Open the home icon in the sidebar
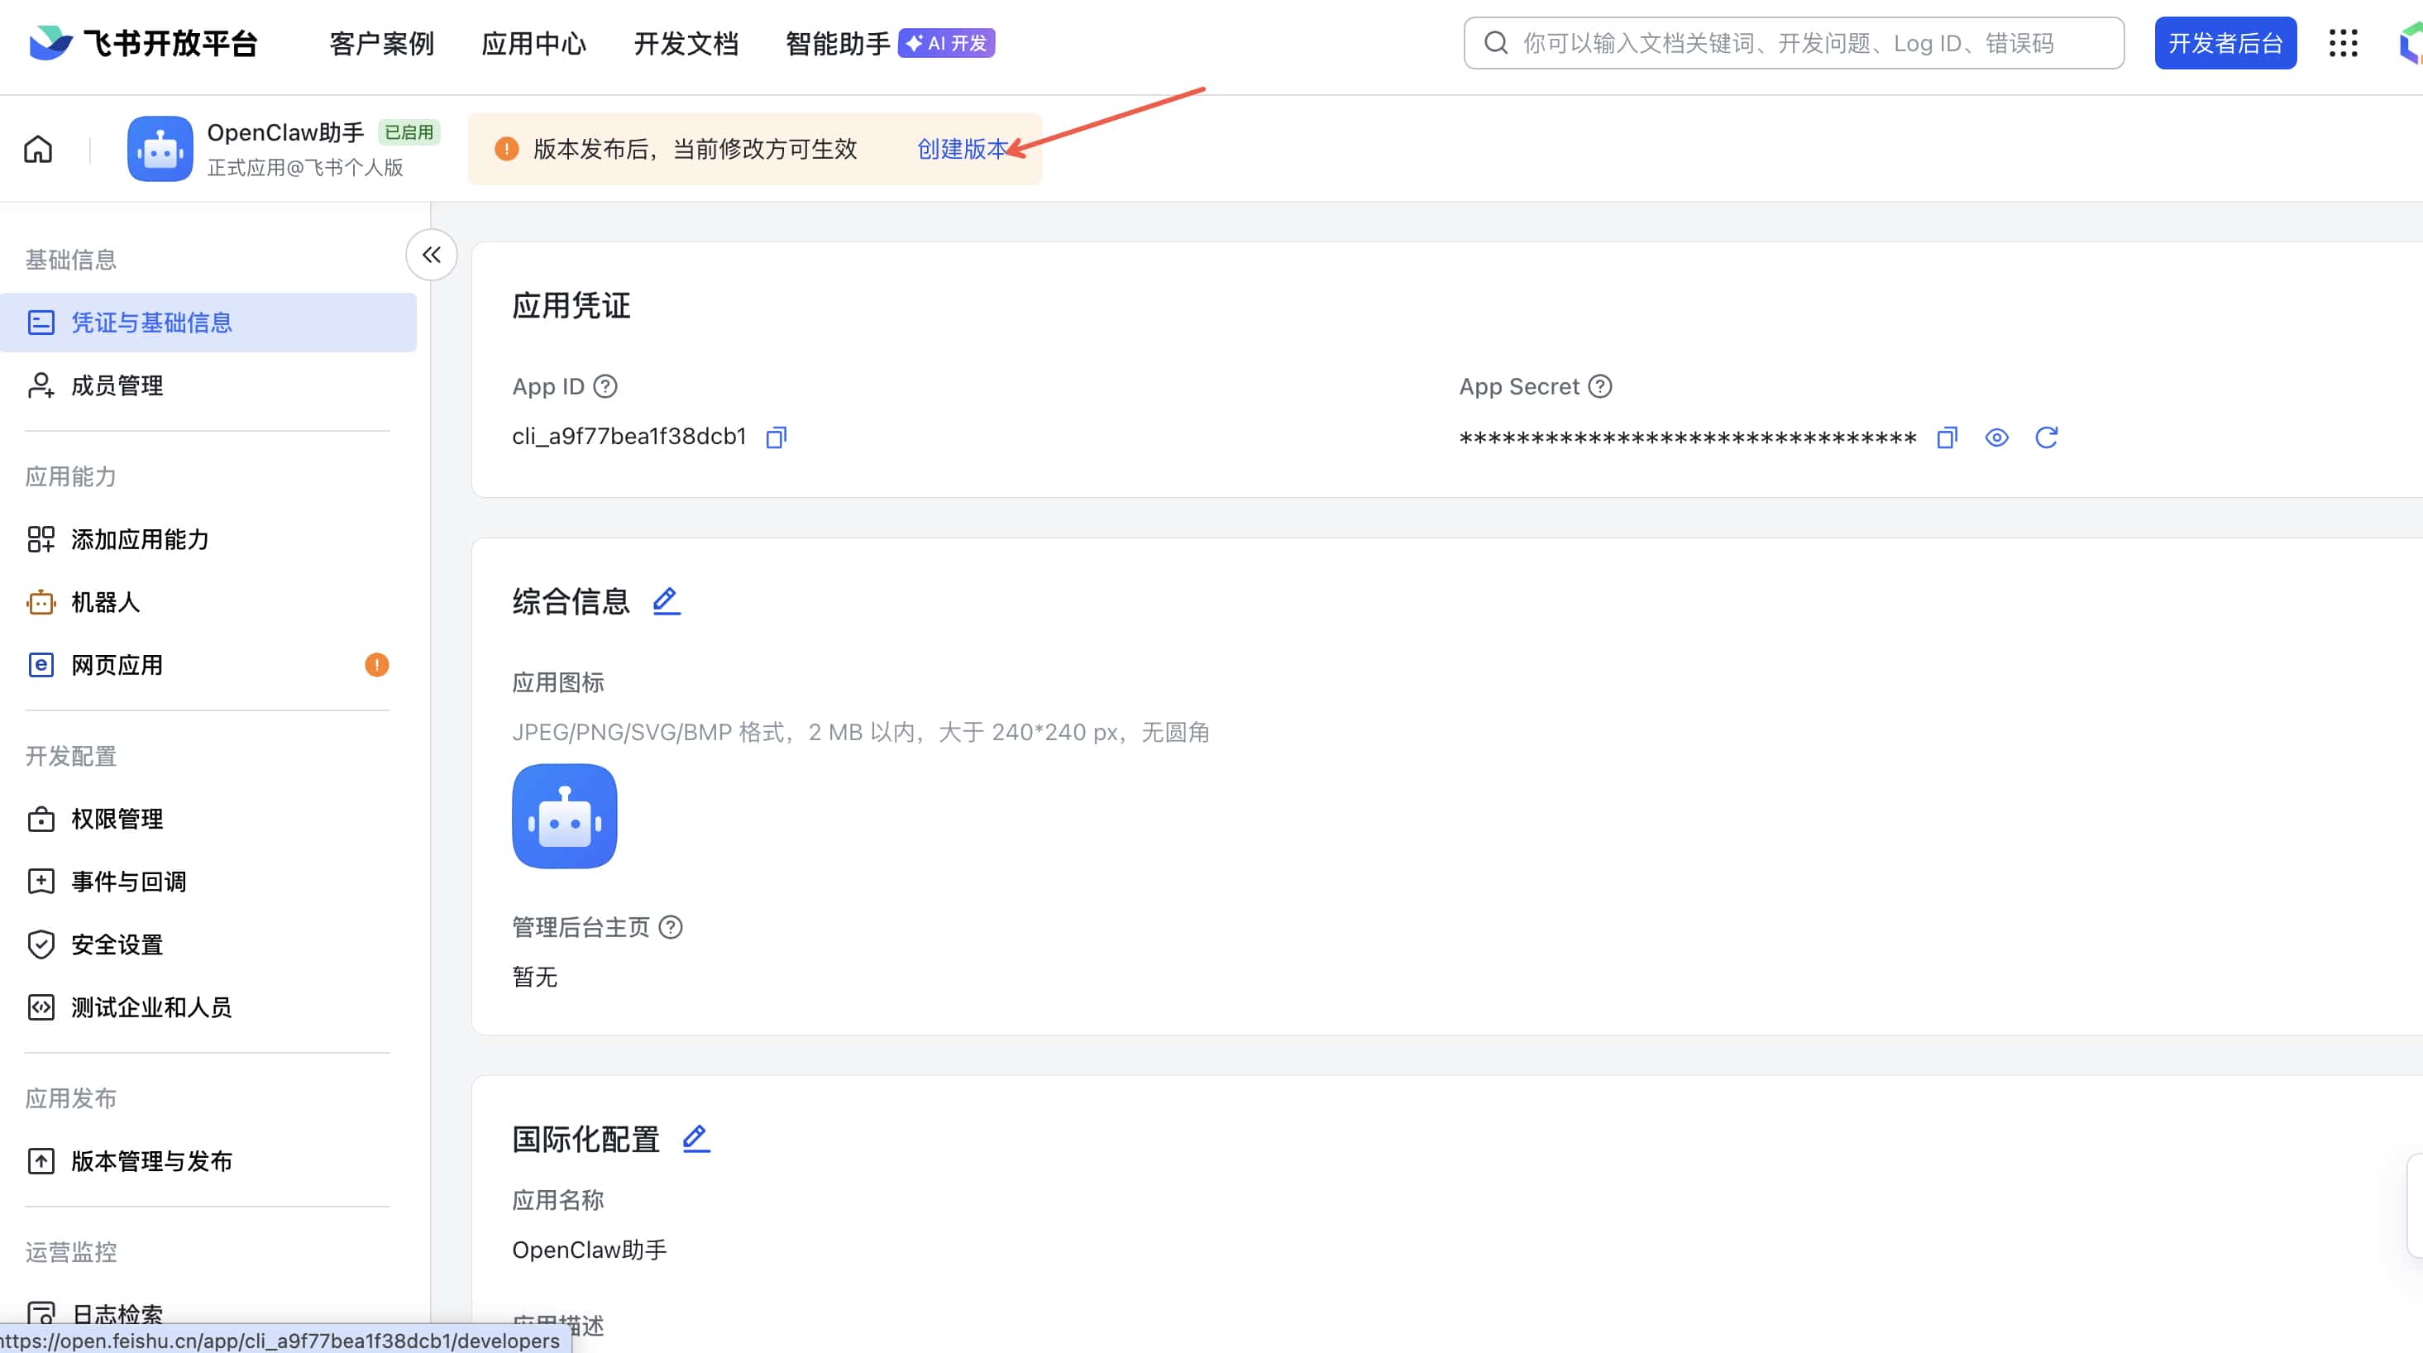Viewport: 2423px width, 1353px height. point(37,148)
